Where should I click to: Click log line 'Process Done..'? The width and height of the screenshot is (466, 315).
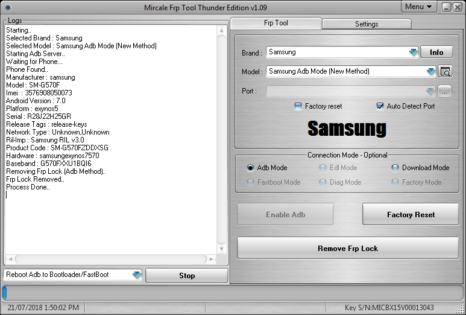(28, 187)
